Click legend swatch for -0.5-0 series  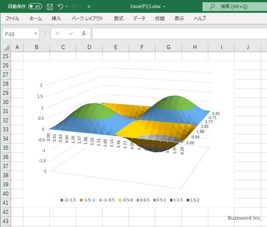click(120, 200)
